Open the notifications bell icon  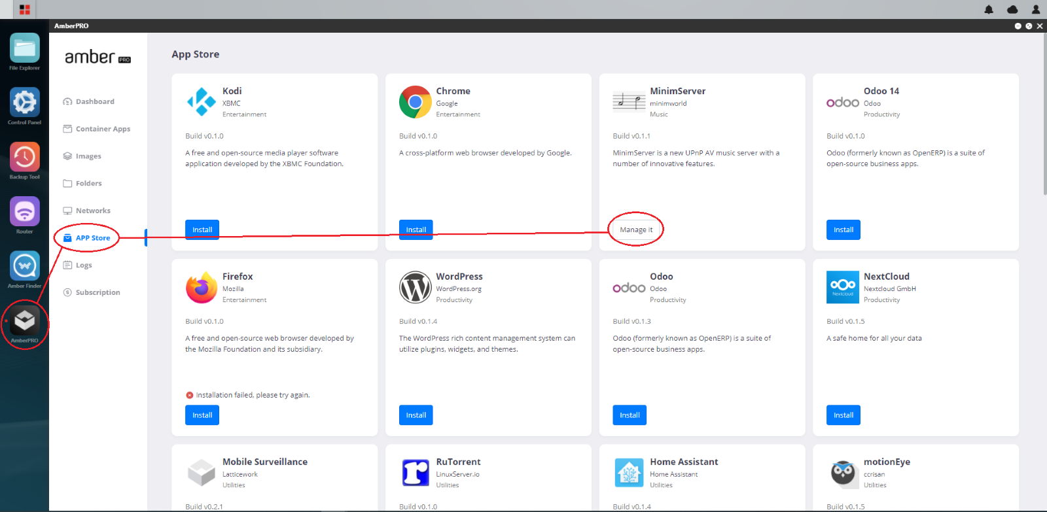[x=989, y=9]
